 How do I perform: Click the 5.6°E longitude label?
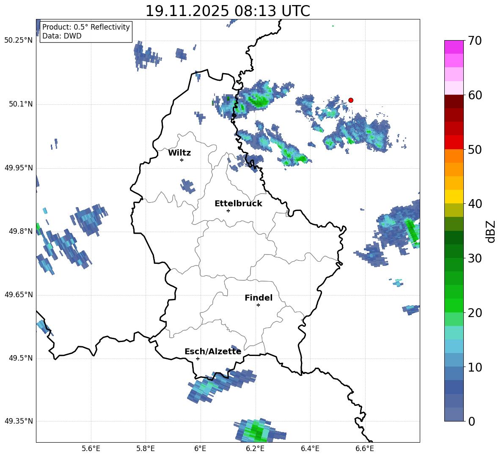point(91,449)
